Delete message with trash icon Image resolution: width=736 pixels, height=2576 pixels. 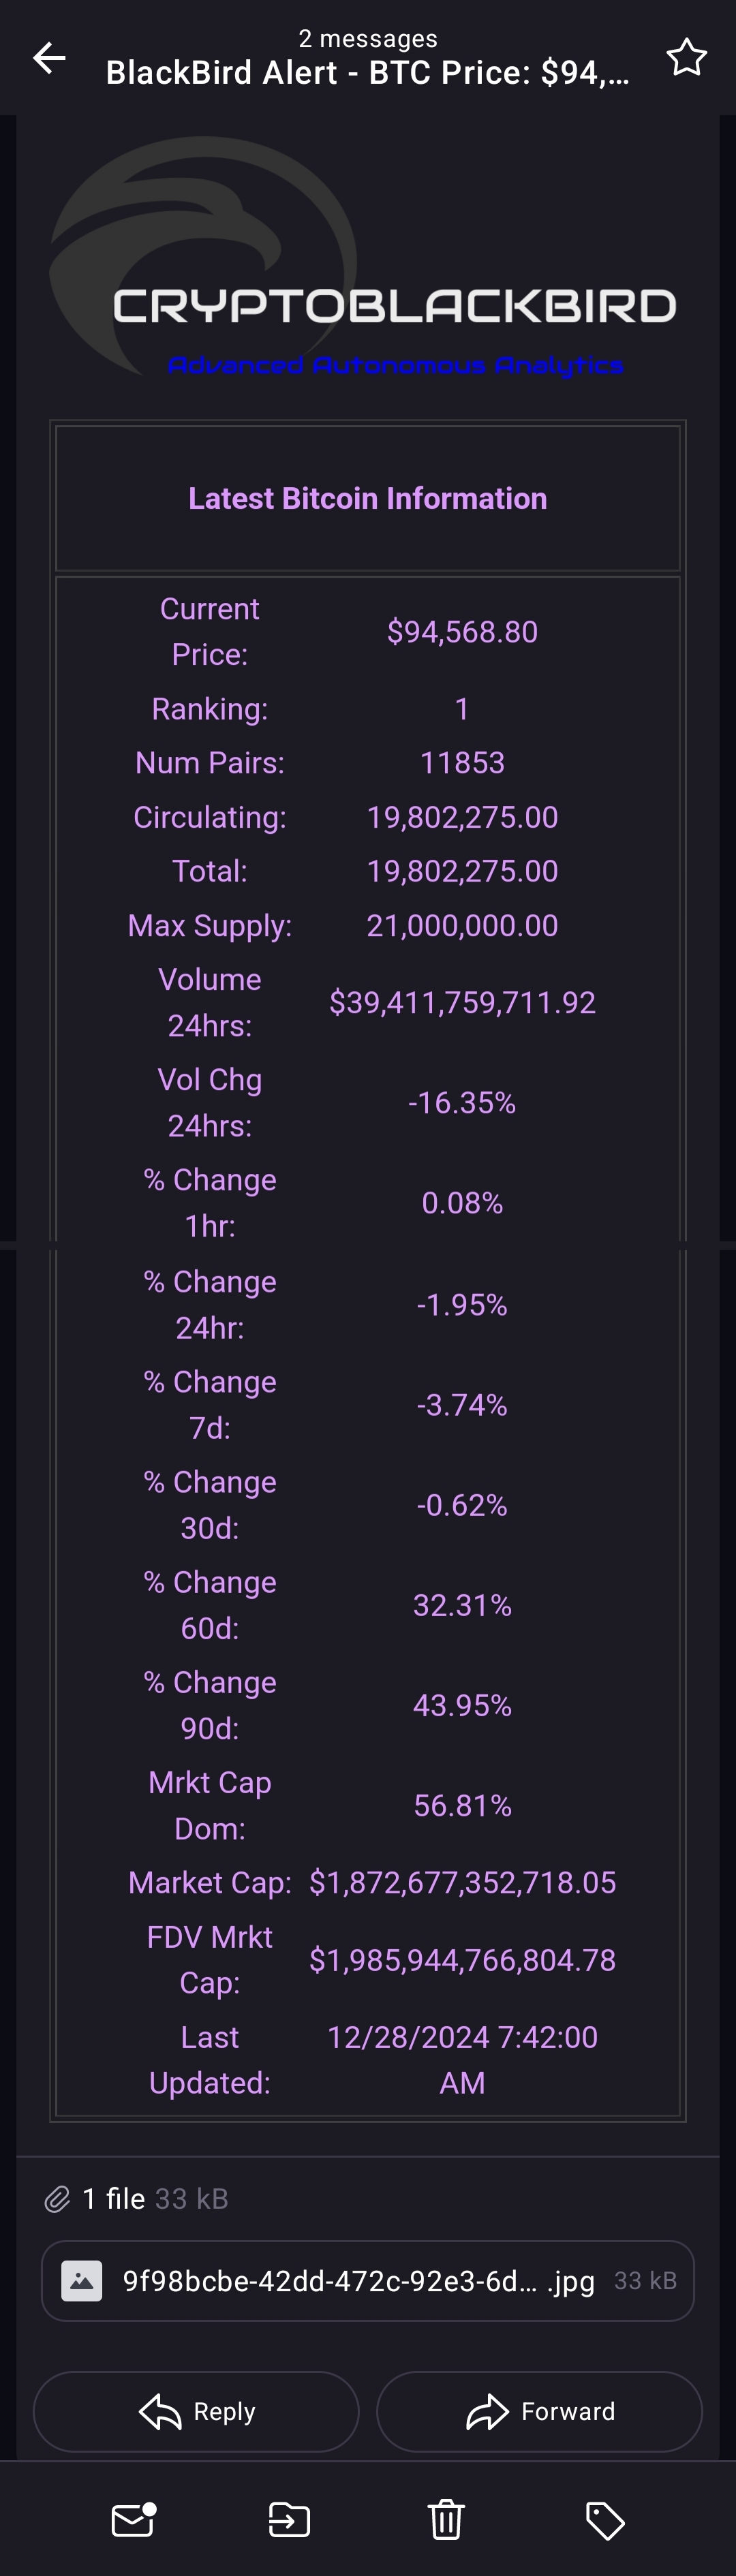coord(446,2520)
